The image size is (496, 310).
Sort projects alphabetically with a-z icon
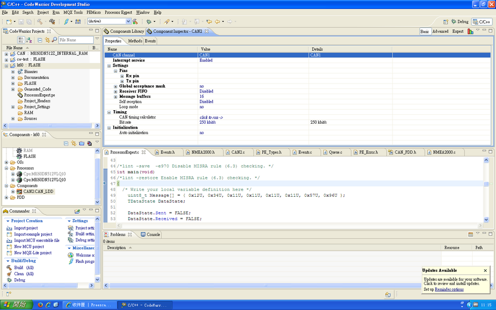[x=29, y=40]
